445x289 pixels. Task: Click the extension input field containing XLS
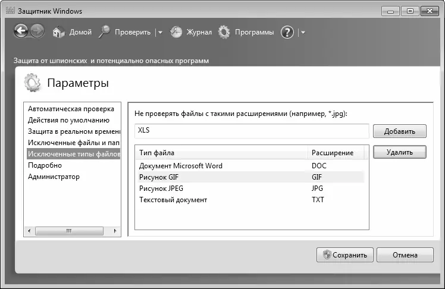click(x=252, y=131)
